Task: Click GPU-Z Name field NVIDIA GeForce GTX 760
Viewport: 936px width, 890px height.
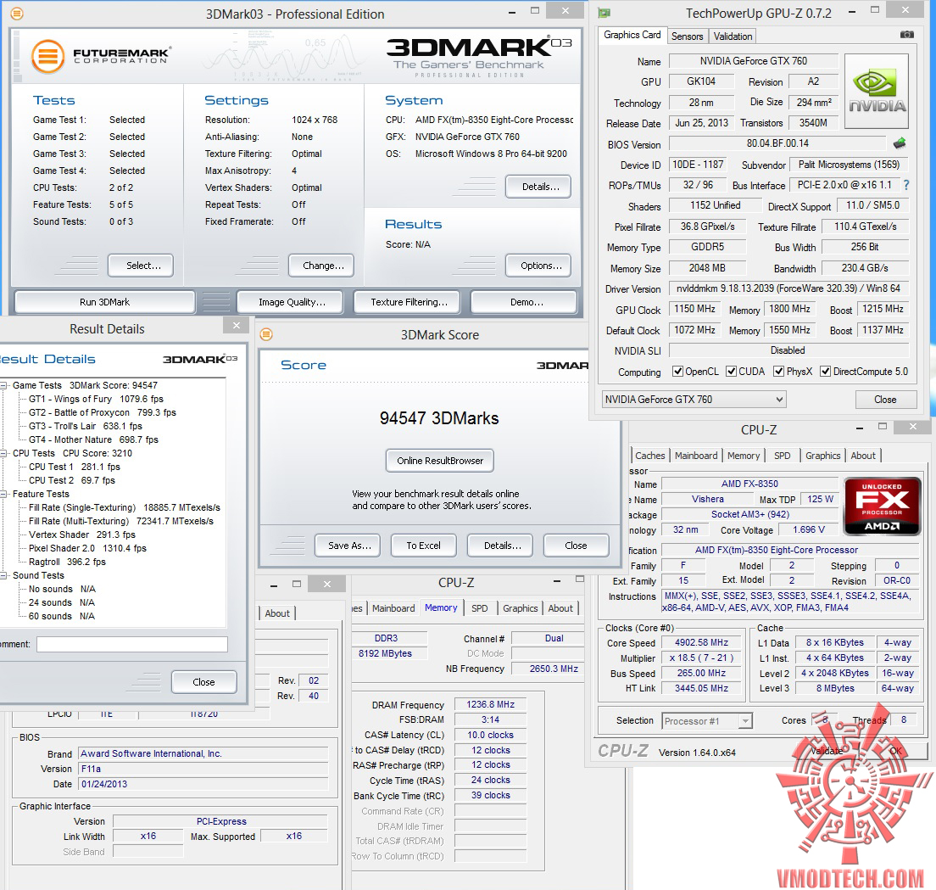Action: 754,61
